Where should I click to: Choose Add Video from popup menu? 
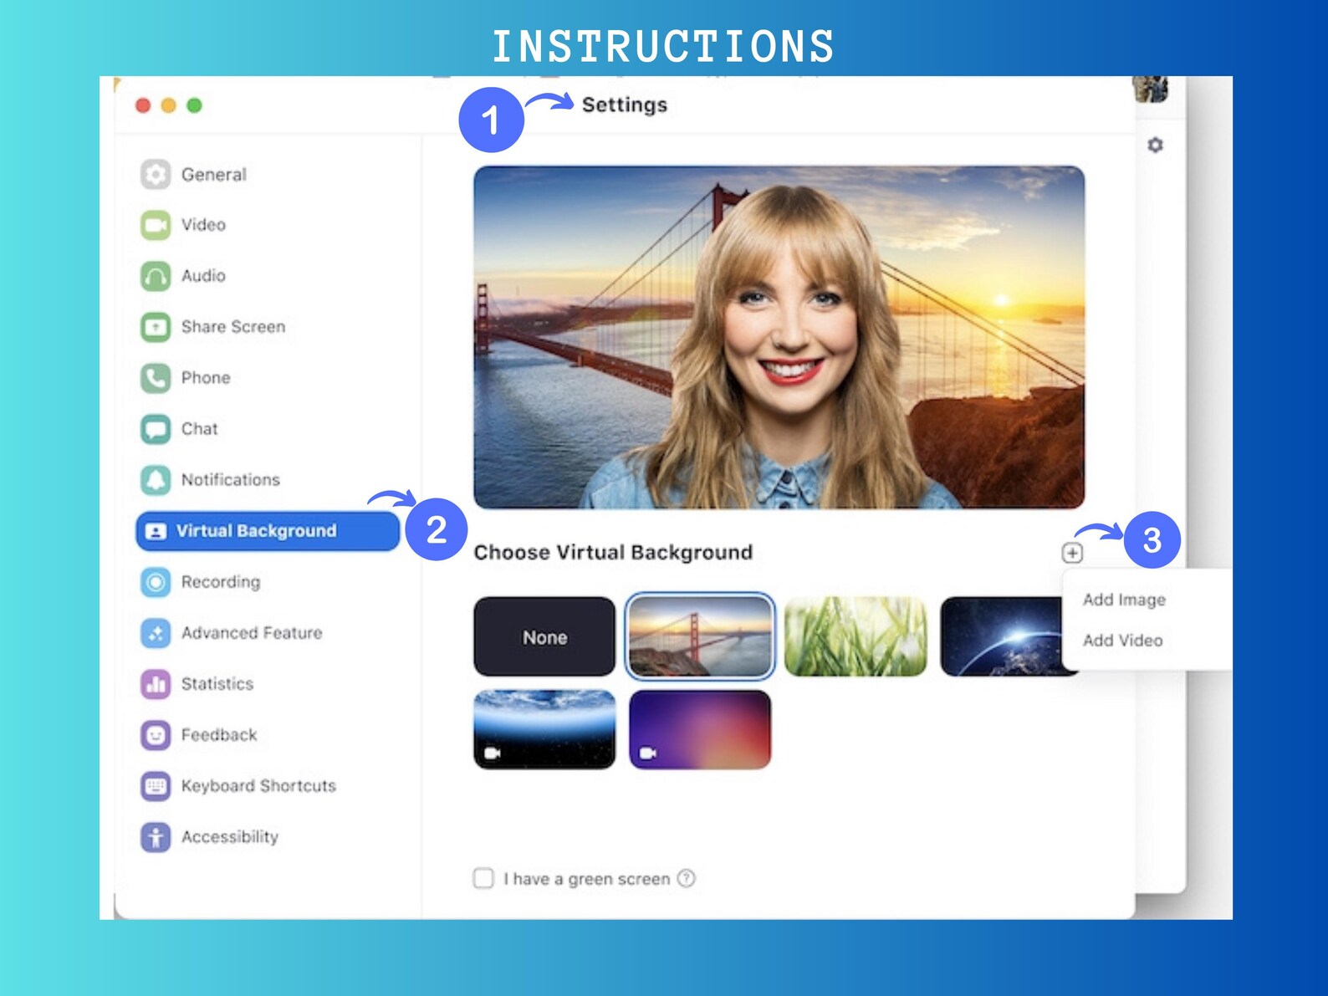coord(1122,640)
